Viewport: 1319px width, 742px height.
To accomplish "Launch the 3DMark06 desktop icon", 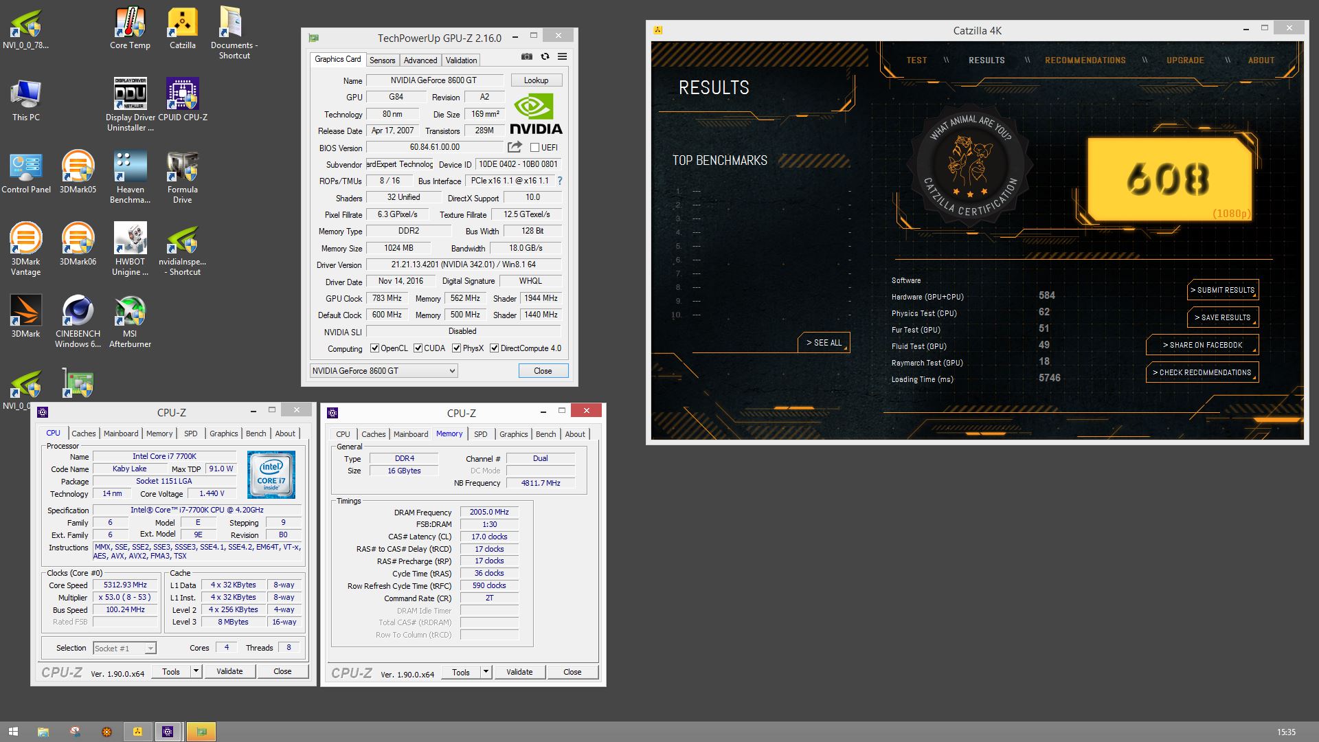I will pos(78,245).
